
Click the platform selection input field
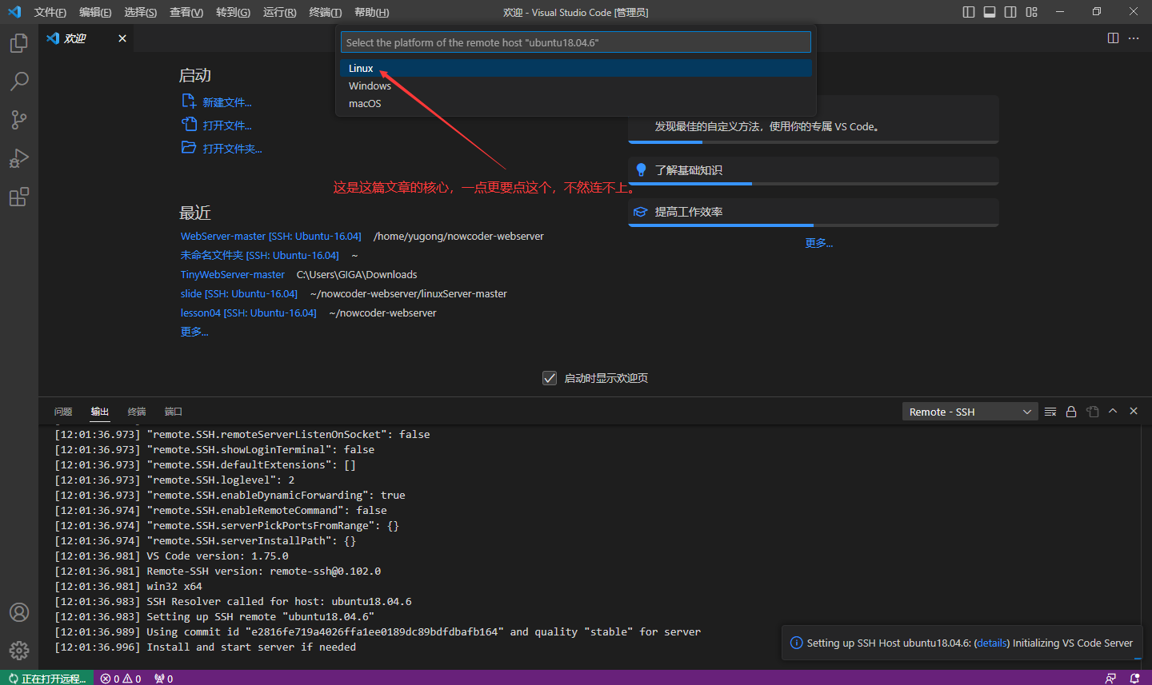[x=576, y=42]
